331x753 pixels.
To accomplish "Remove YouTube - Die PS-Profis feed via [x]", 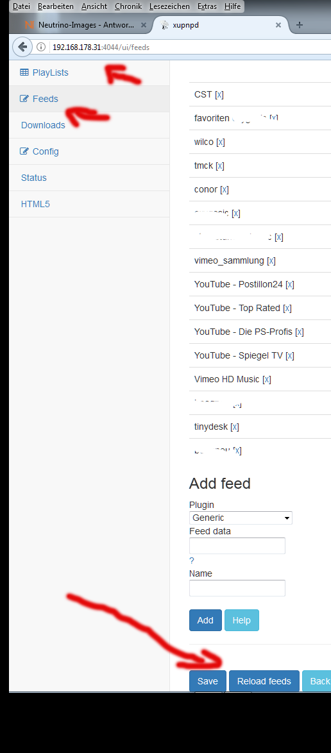I will [300, 332].
